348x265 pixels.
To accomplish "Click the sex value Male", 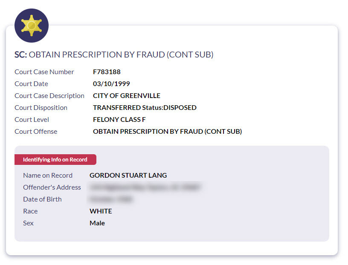I will [x=97, y=223].
